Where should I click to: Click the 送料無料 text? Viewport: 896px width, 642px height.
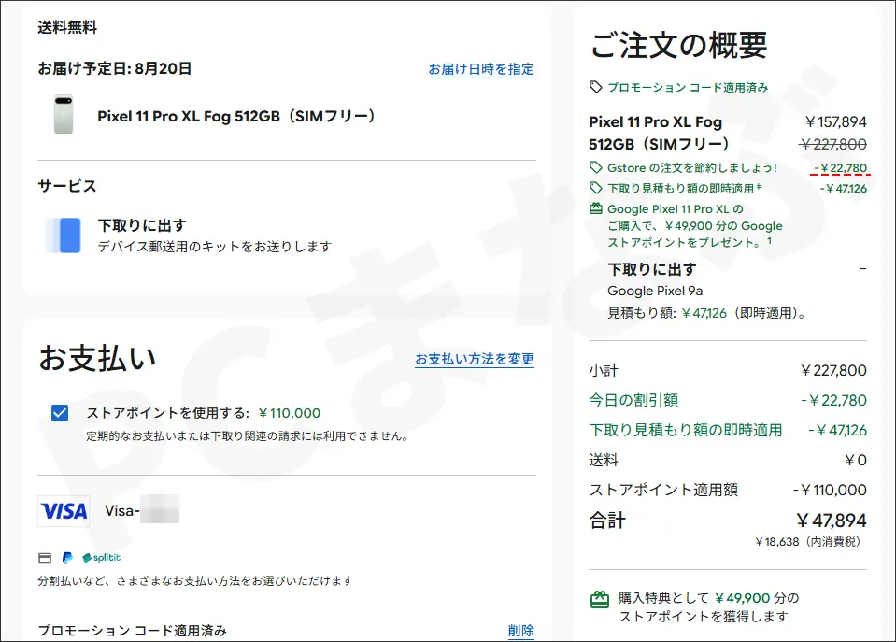point(67,27)
